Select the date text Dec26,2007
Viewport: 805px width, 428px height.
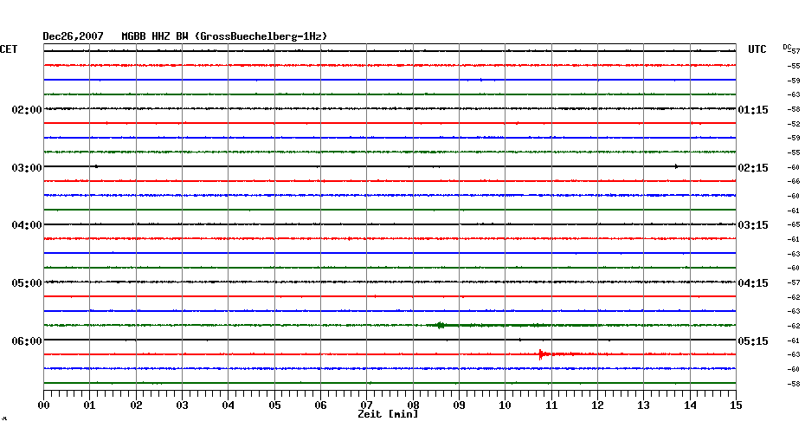73,36
